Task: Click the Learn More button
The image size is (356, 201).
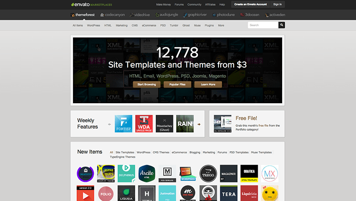Action: point(208,84)
